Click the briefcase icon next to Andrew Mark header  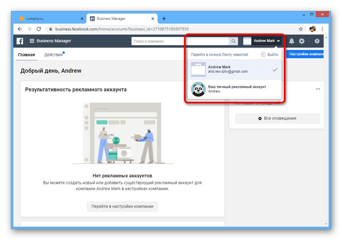pyautogui.click(x=247, y=41)
